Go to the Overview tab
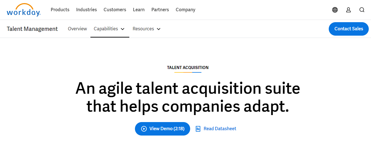 [77, 29]
